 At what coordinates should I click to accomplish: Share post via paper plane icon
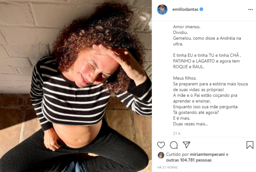tap(186, 145)
